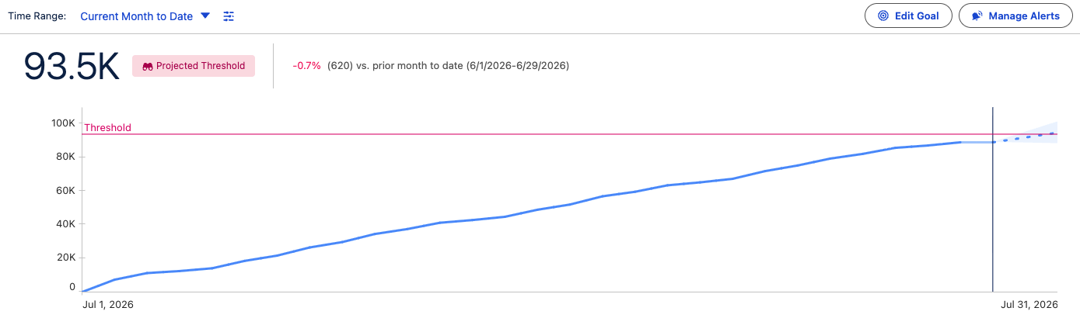Viewport: 1080px width, 332px height.
Task: Click the -0.7% change indicator
Action: pos(306,66)
